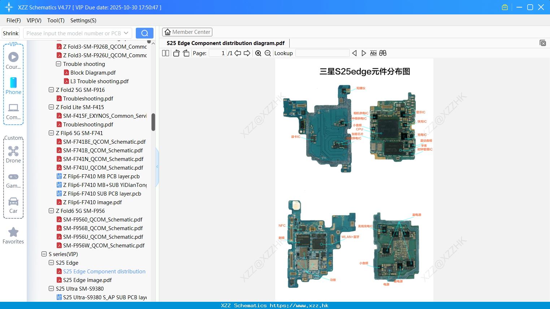This screenshot has height=309, width=550.
Task: Toggle whole-word Abi match option
Action: (373, 53)
